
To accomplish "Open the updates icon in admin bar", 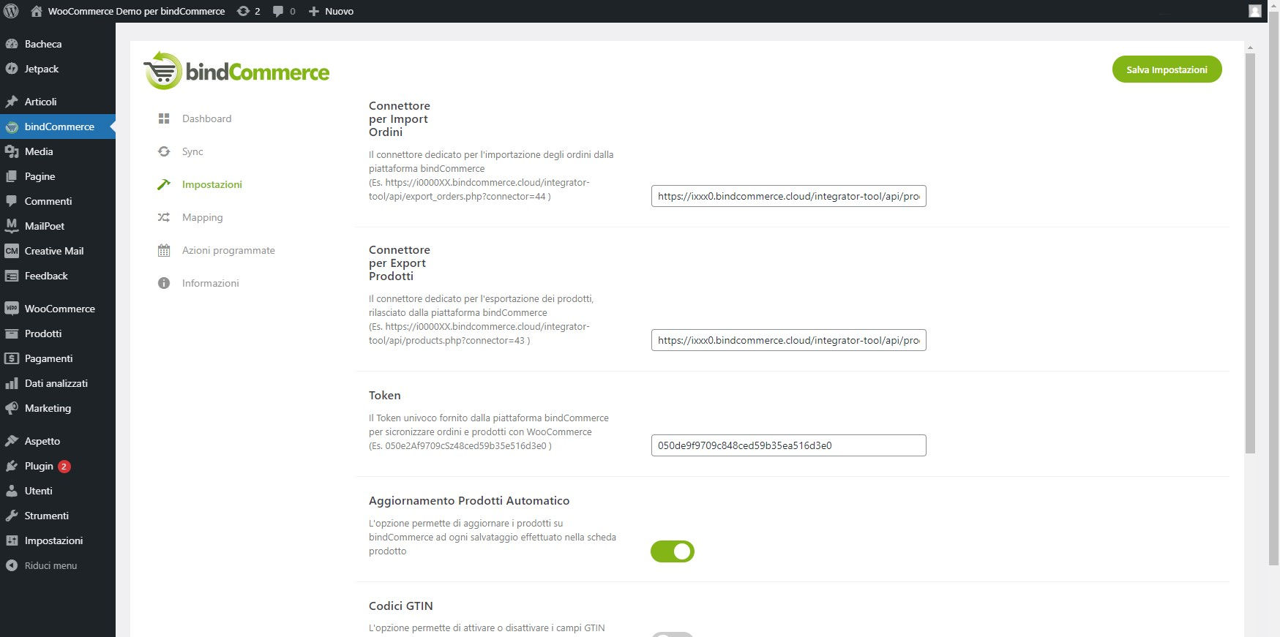I will tap(249, 11).
